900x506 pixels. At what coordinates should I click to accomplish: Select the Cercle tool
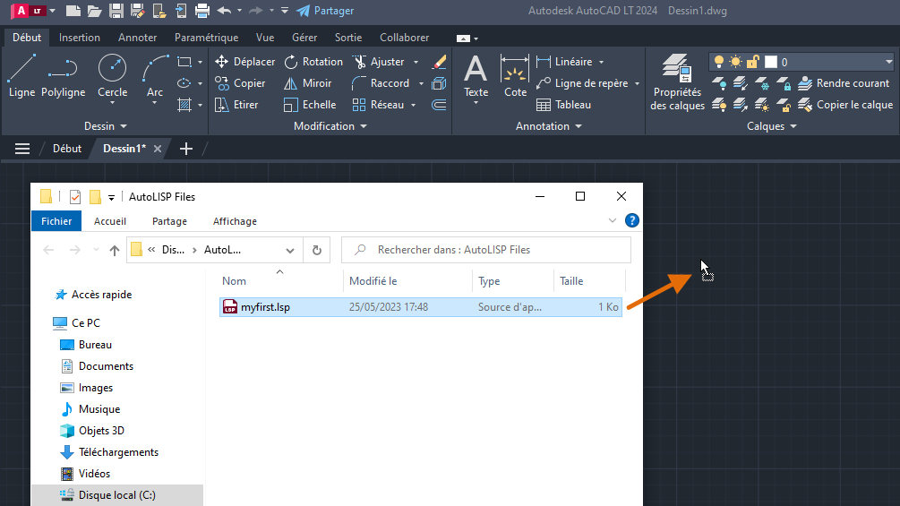coord(113,76)
